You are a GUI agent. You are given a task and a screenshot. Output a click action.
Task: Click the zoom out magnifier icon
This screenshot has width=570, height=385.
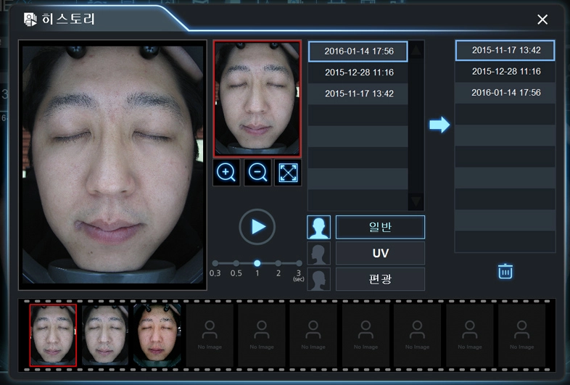click(257, 173)
